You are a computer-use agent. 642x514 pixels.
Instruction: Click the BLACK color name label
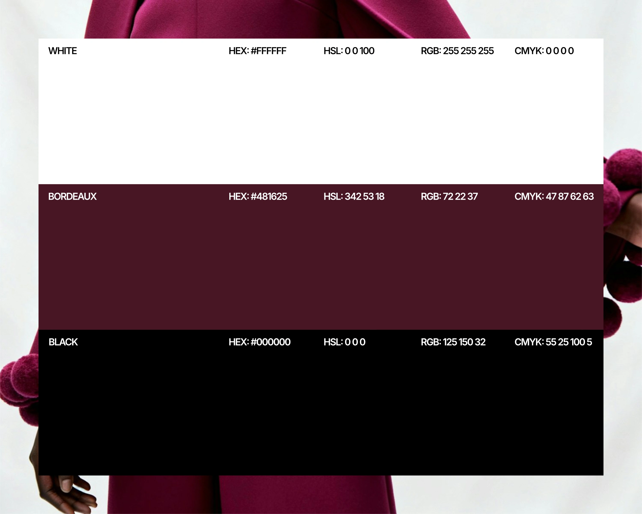[x=63, y=342]
